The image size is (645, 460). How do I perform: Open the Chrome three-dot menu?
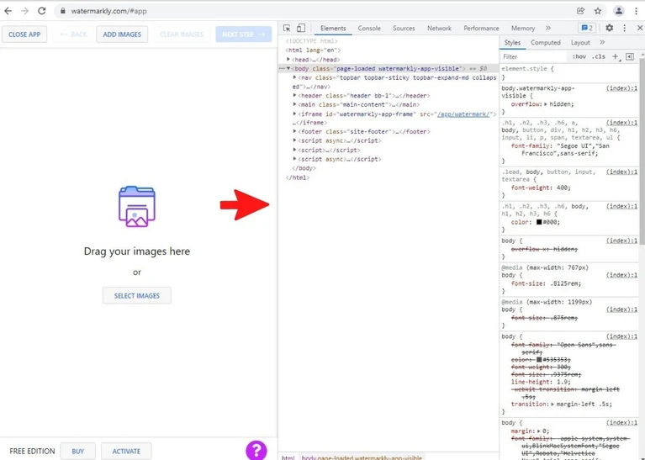click(636, 11)
